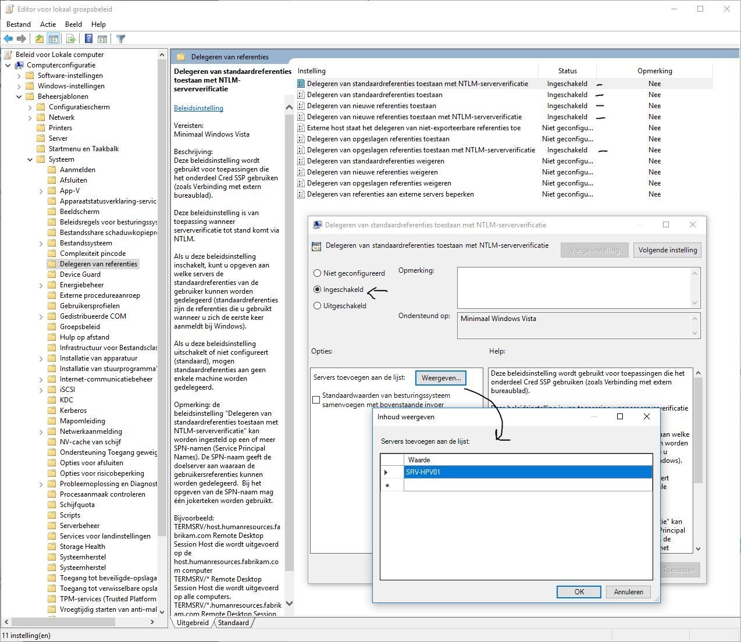Click the grey Forward arrow in toolbar
Image resolution: width=741 pixels, height=642 pixels.
tap(22, 39)
